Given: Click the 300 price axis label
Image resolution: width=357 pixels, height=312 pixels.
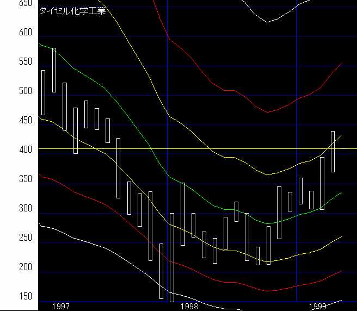Looking at the screenshot, I should pyautogui.click(x=10, y=209).
